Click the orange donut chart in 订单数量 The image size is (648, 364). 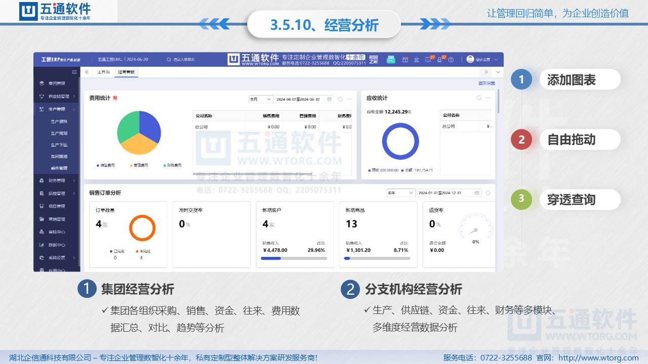(142, 228)
